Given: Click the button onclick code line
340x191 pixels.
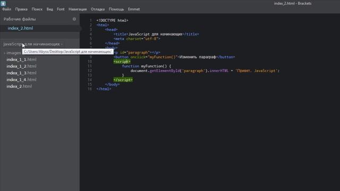Looking at the screenshot, I should pos(174,57).
